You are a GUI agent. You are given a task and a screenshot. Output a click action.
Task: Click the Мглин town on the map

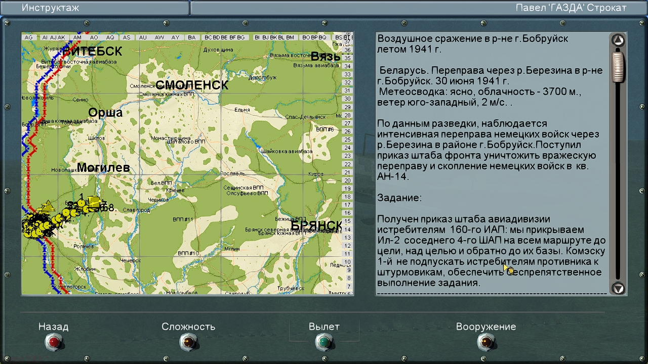[231, 249]
